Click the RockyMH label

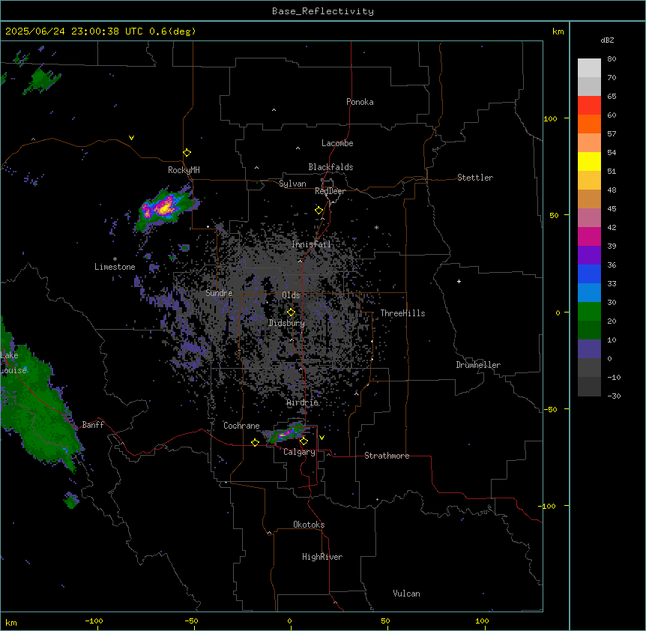coord(184,170)
